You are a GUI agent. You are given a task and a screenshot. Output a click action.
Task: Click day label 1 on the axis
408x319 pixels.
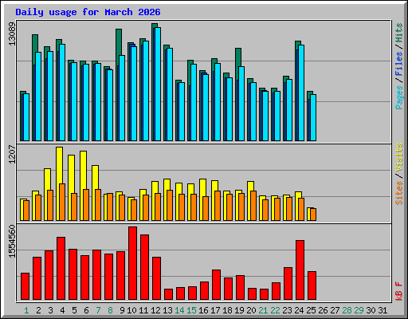tap(26, 310)
